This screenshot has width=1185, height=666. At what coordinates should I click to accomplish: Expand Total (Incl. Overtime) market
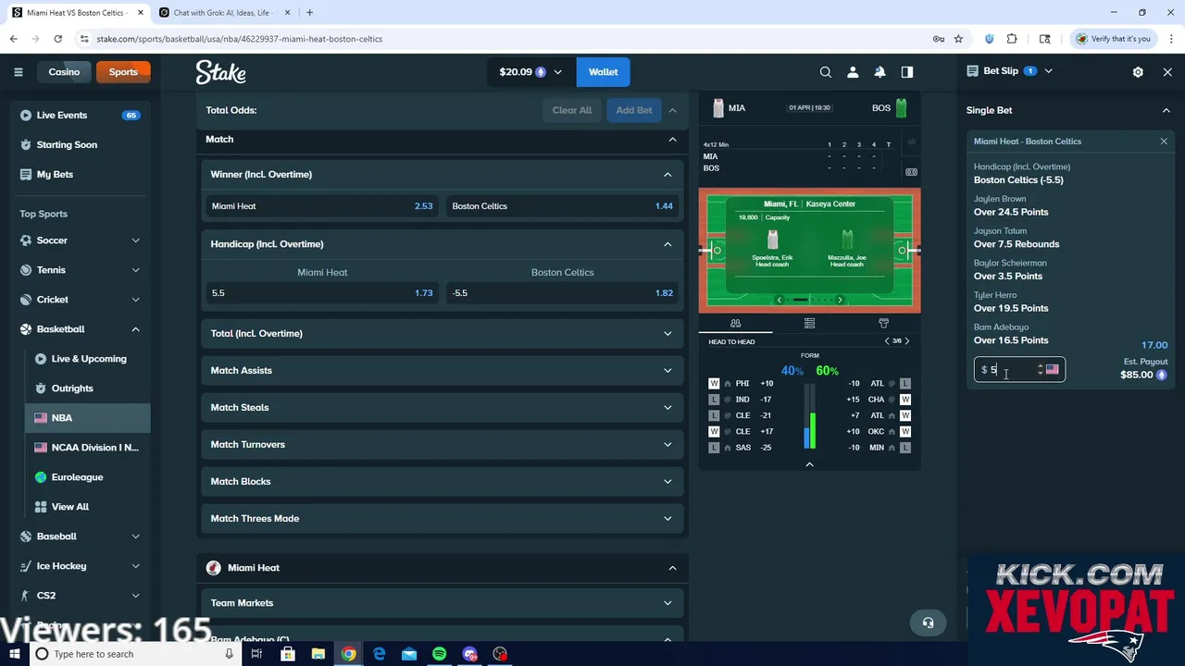[x=442, y=333]
